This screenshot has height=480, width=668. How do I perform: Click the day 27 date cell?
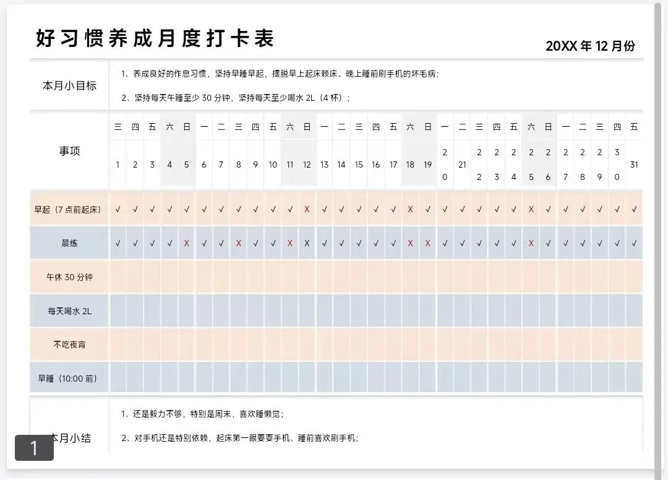(x=565, y=165)
